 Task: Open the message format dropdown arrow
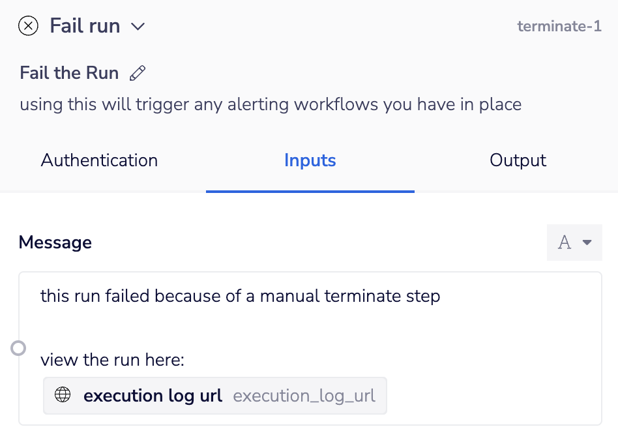587,243
